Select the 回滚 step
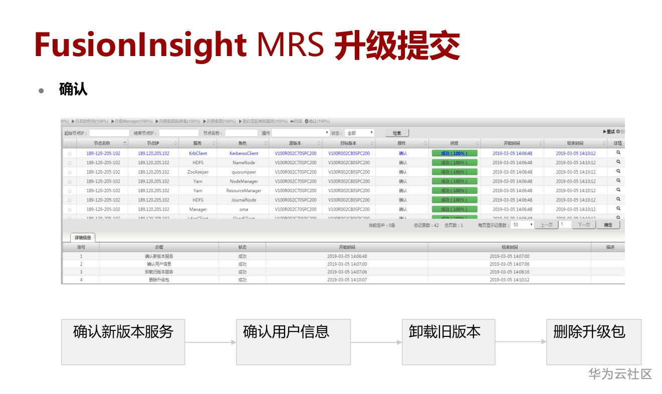Viewport: 662px width, 394px height. point(296,121)
